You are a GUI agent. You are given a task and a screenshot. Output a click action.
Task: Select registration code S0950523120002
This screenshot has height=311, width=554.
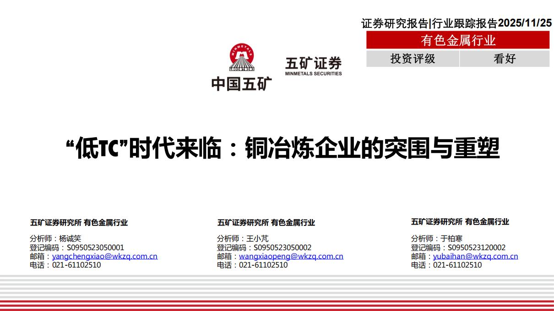(x=477, y=247)
